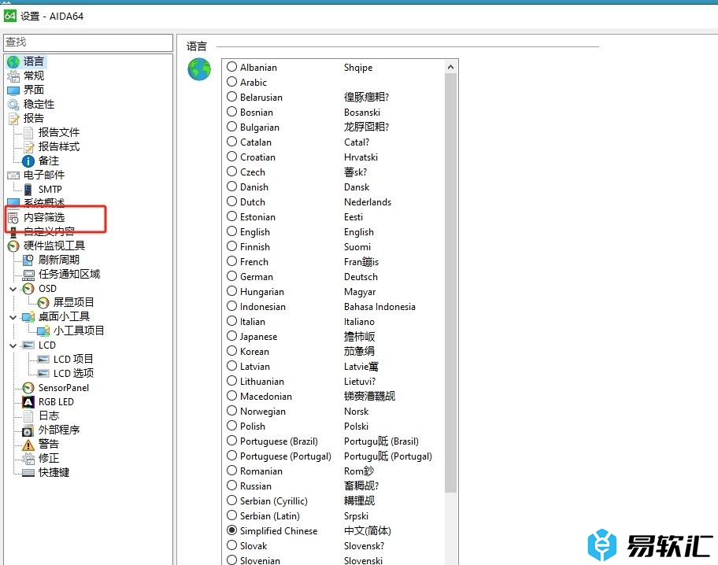The height and width of the screenshot is (565, 718).
Task: Open the 日志 settings page
Action: (x=49, y=415)
